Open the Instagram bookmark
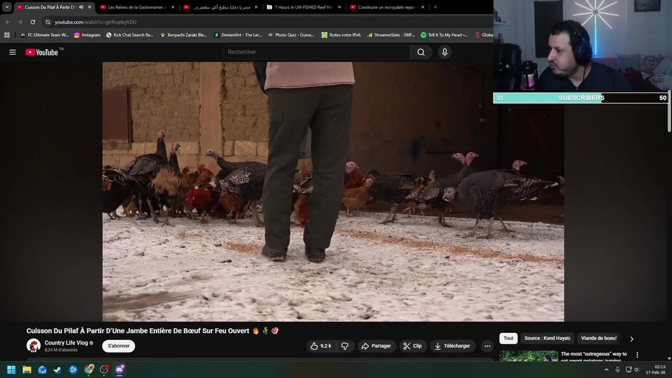 pos(87,35)
